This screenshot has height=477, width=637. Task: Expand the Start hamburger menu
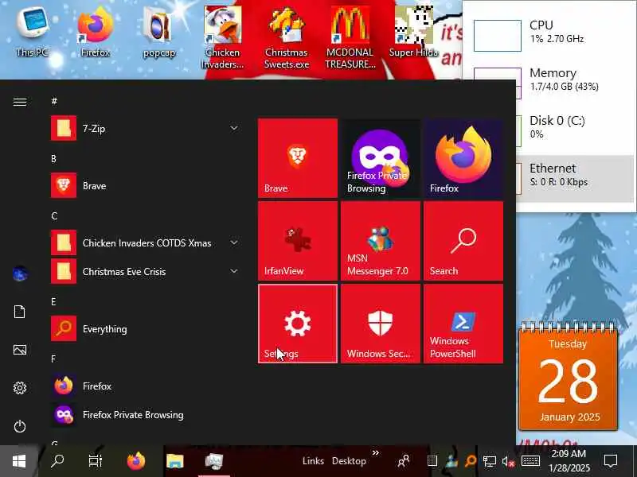coord(19,102)
